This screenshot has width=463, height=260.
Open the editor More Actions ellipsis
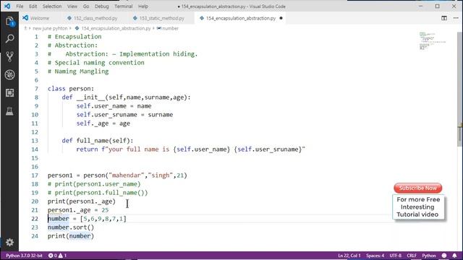point(456,18)
